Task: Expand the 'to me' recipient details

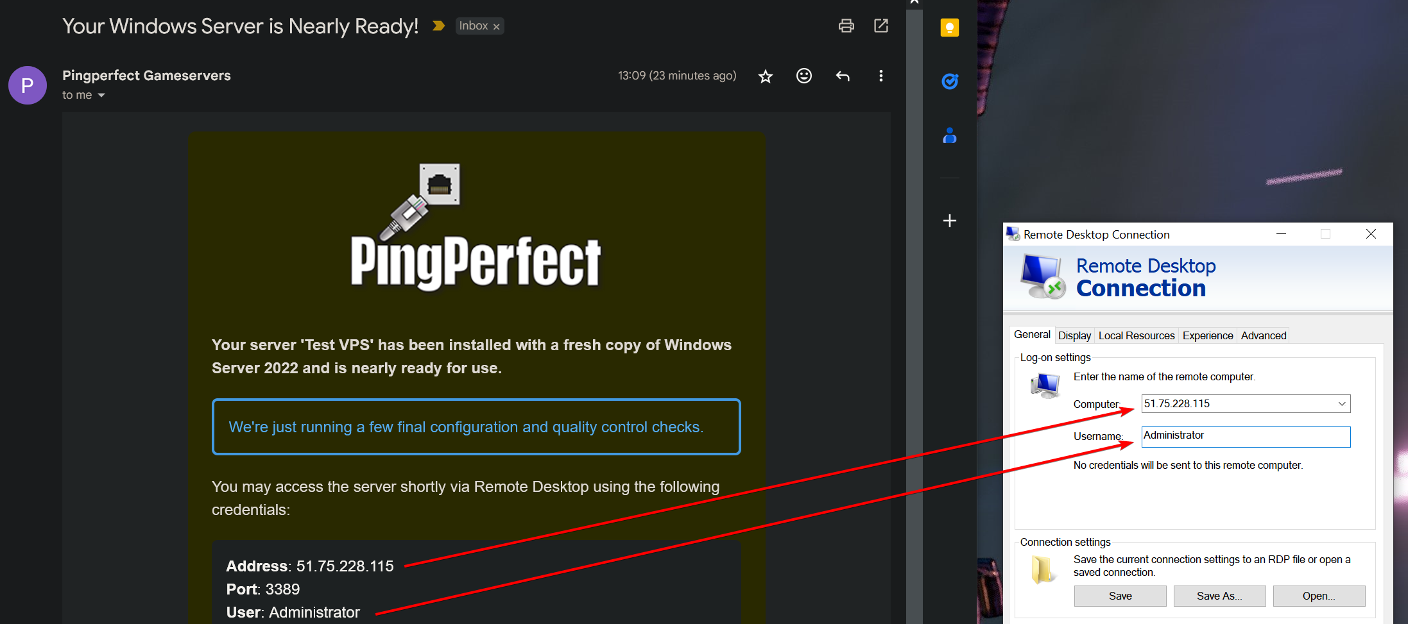Action: pyautogui.click(x=101, y=96)
